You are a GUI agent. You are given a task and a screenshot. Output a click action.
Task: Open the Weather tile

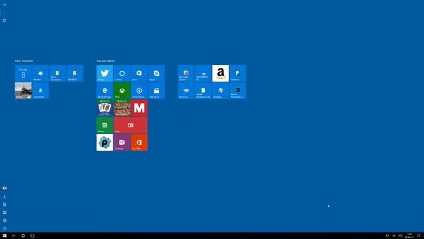[x=40, y=73]
